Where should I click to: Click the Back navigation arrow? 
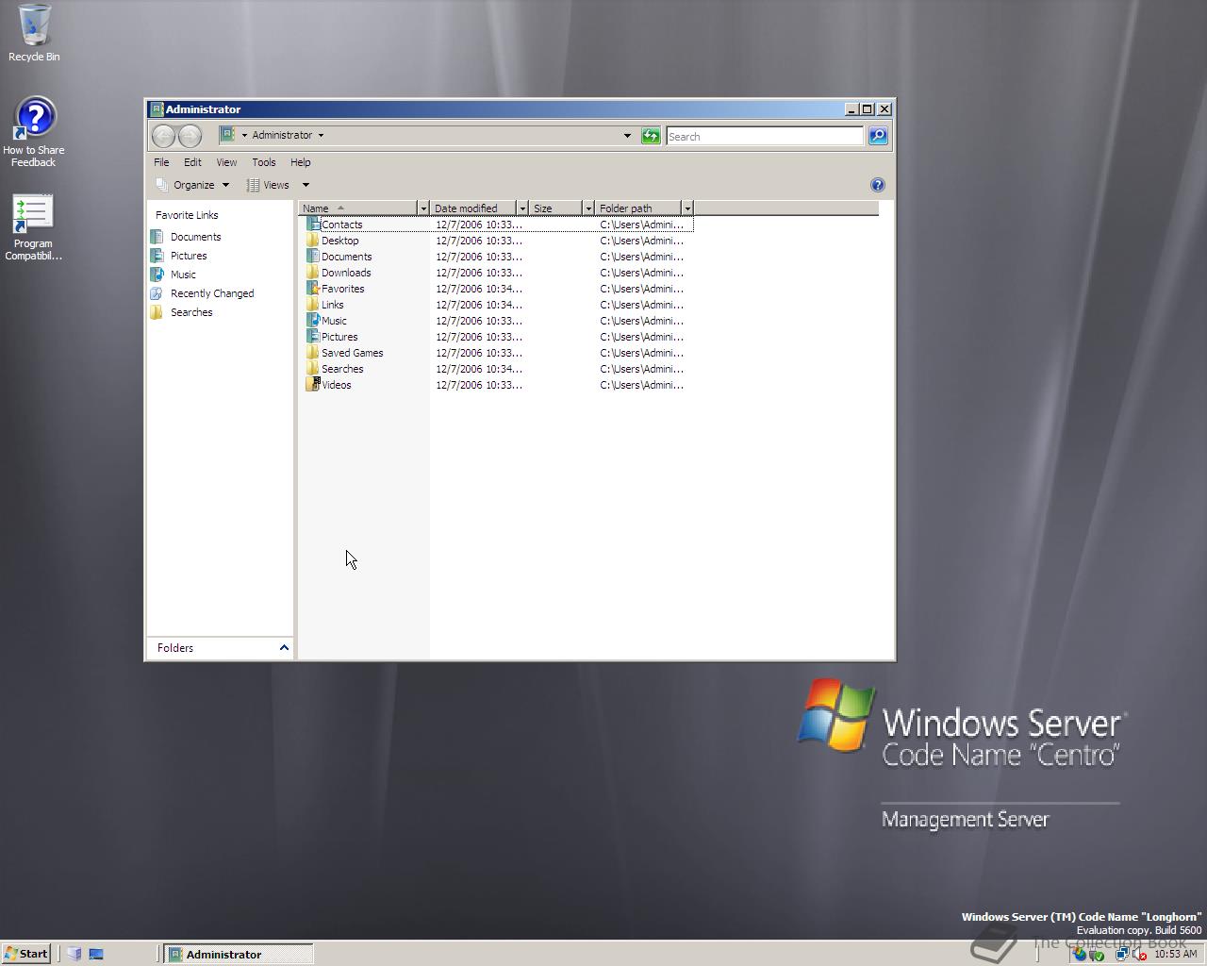pos(163,136)
